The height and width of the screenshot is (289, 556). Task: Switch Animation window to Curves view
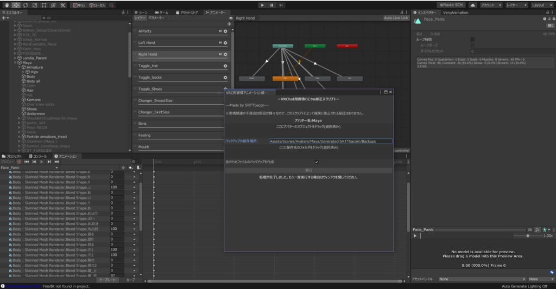click(x=130, y=280)
